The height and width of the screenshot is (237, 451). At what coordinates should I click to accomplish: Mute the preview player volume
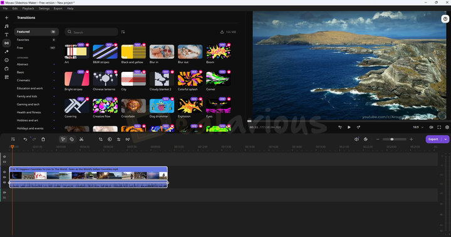[431, 128]
